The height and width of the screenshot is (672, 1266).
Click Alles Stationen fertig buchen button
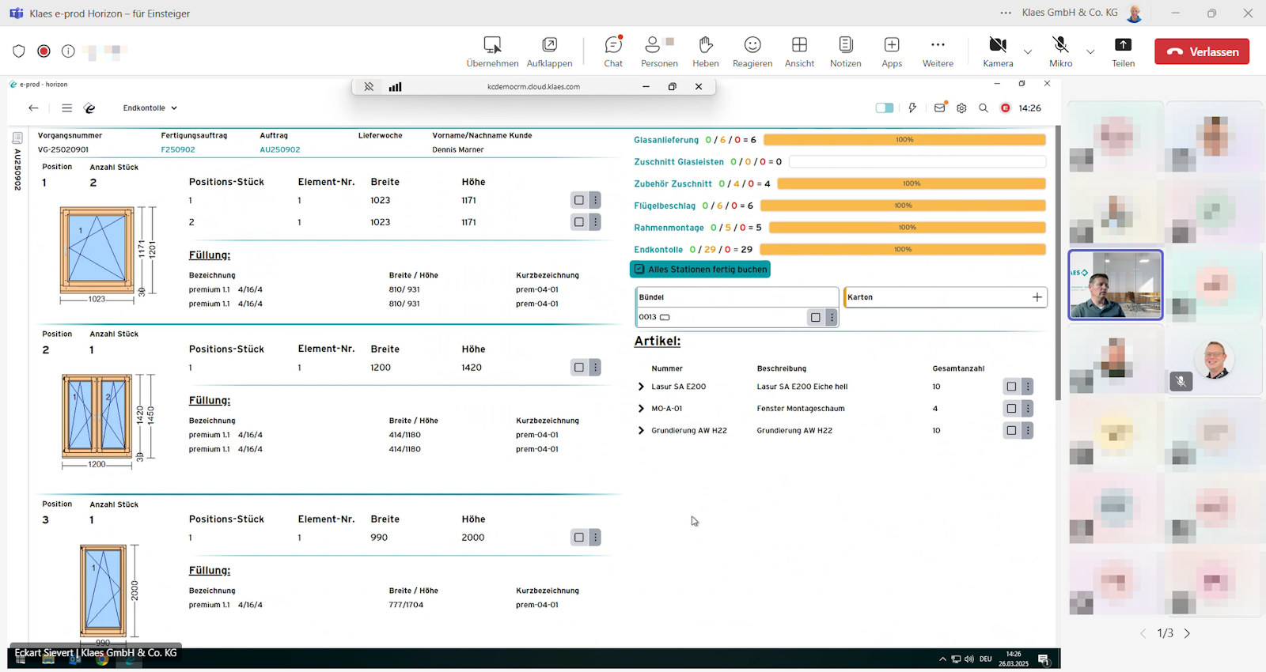pos(700,270)
